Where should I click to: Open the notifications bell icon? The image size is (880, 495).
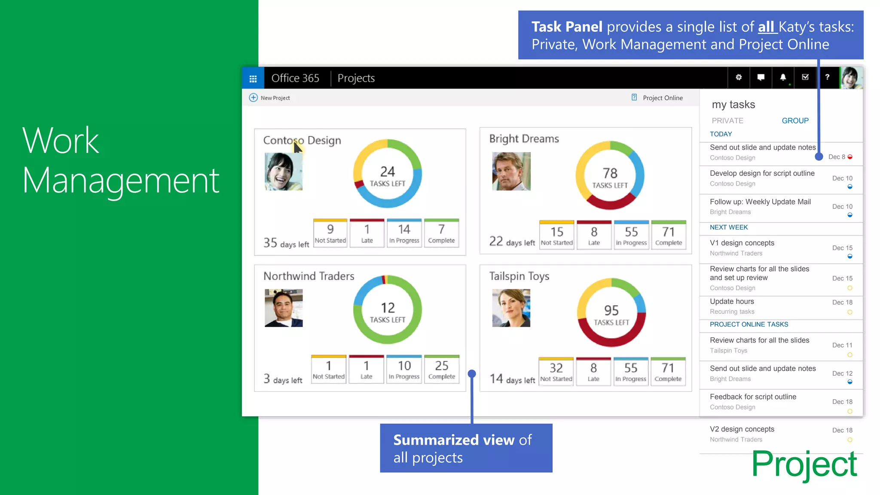point(783,77)
